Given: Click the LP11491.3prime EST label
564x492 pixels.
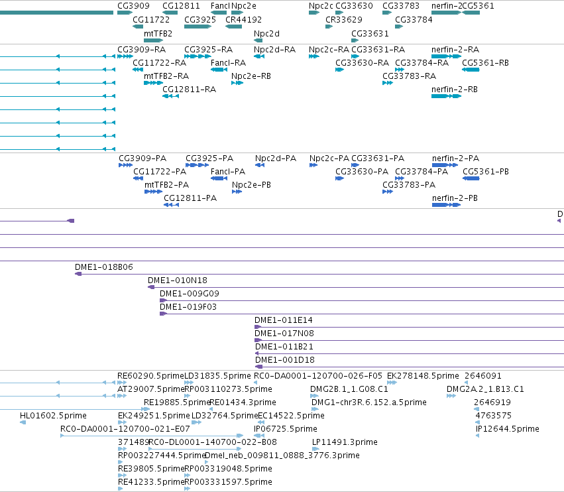Looking at the screenshot, I should [x=345, y=442].
